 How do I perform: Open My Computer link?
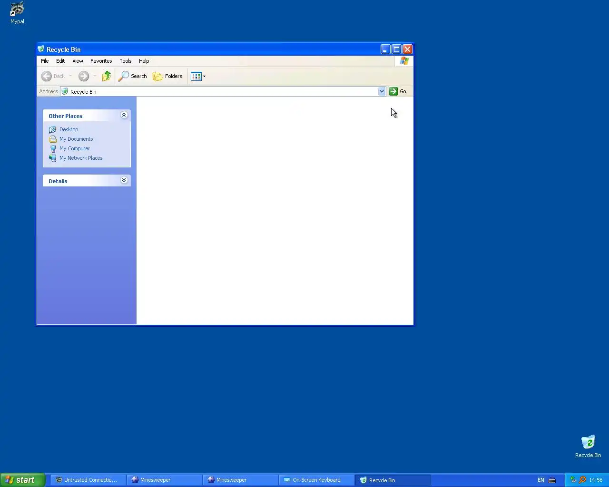pyautogui.click(x=75, y=148)
